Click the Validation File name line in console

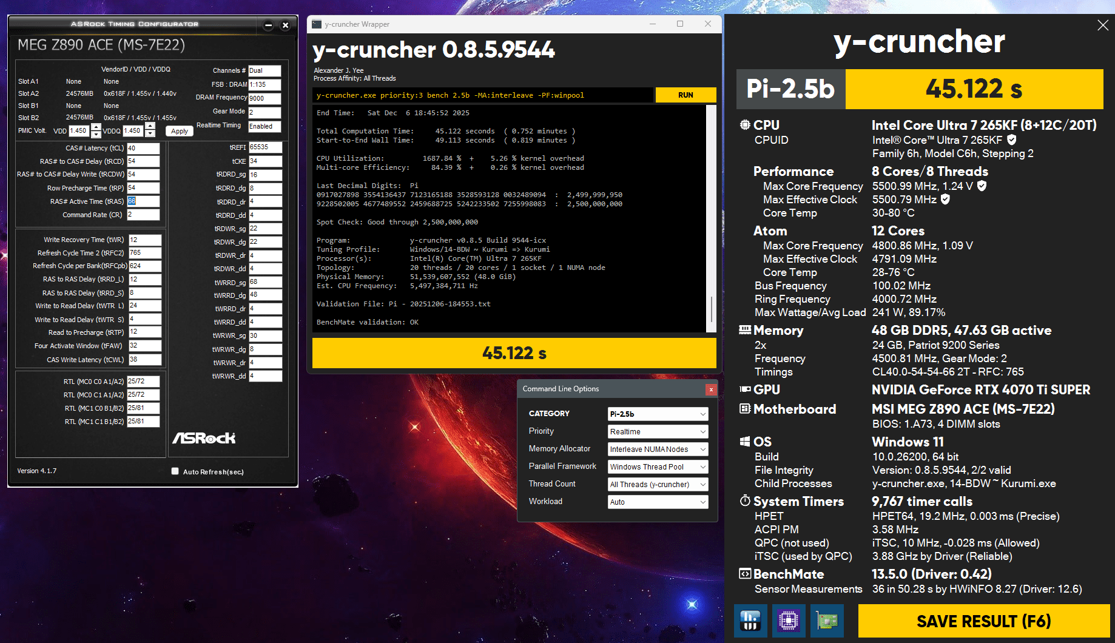pos(403,304)
